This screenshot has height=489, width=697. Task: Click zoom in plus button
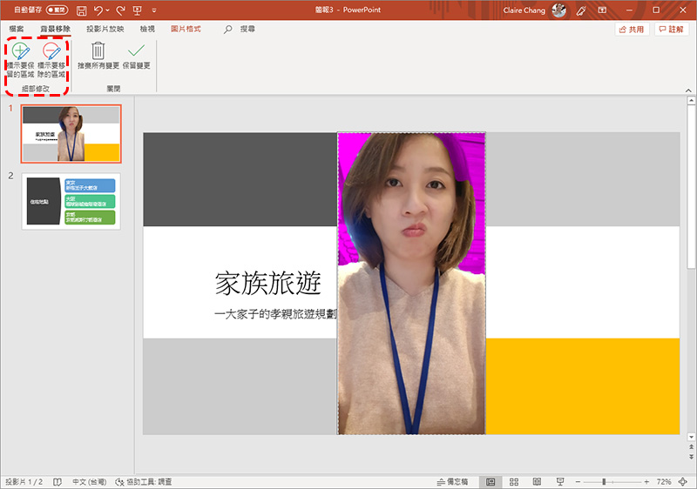click(x=646, y=482)
